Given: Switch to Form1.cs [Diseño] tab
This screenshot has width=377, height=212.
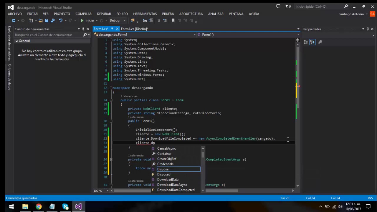Looking at the screenshot, I should tap(134, 29).
